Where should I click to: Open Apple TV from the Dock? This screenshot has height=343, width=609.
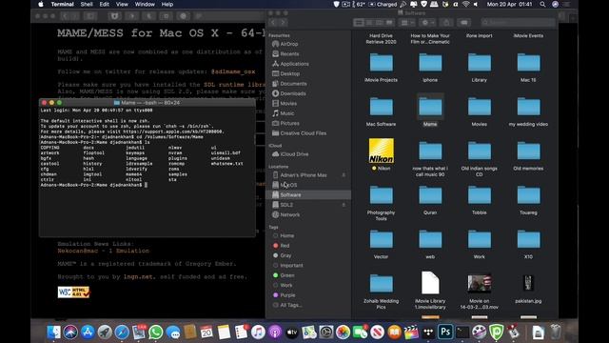click(x=292, y=333)
